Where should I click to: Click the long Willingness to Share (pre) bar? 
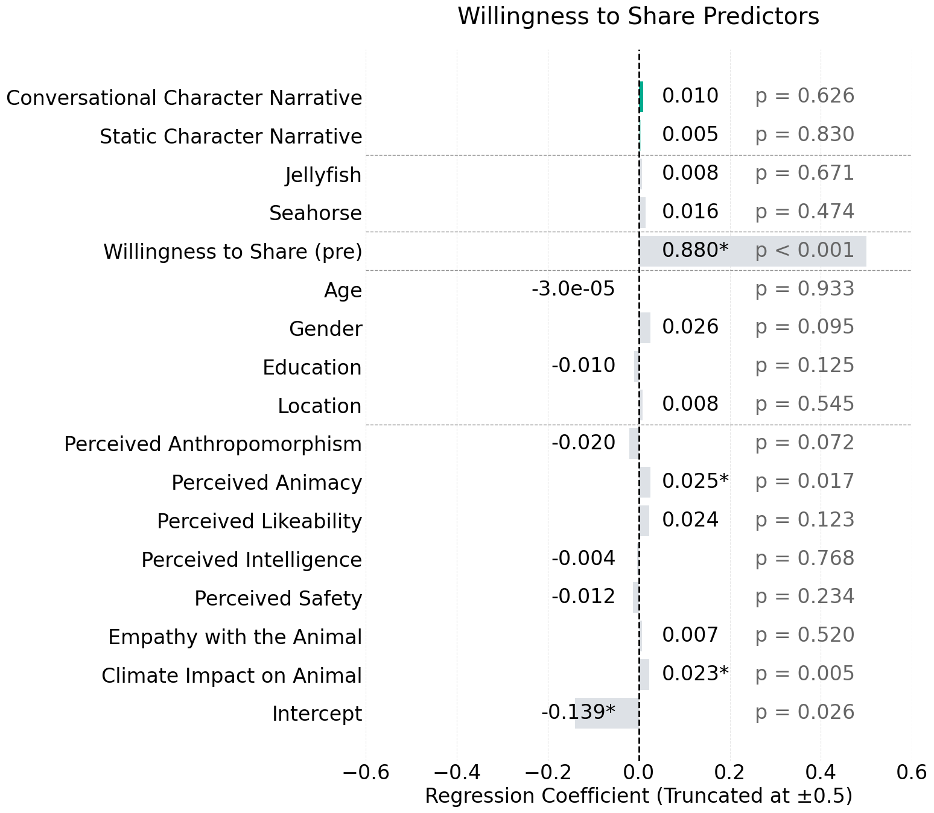click(752, 251)
